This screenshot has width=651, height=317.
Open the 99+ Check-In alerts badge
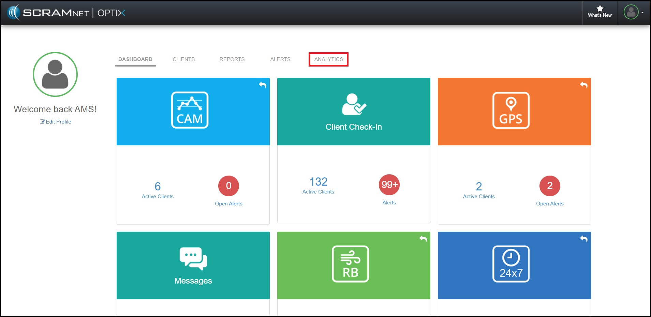(x=389, y=185)
